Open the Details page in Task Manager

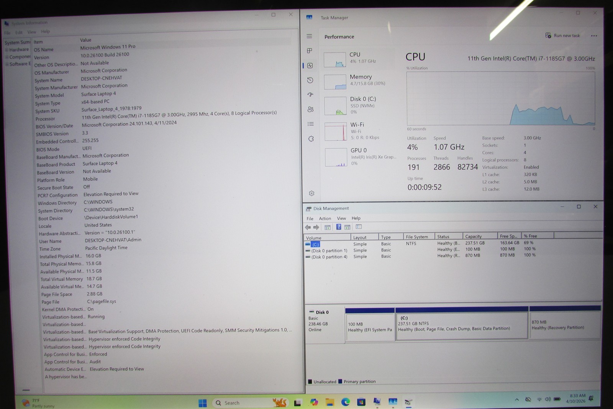[x=311, y=124]
